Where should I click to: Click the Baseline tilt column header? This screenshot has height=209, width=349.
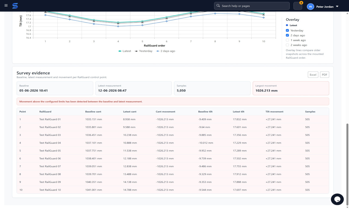click(205, 112)
